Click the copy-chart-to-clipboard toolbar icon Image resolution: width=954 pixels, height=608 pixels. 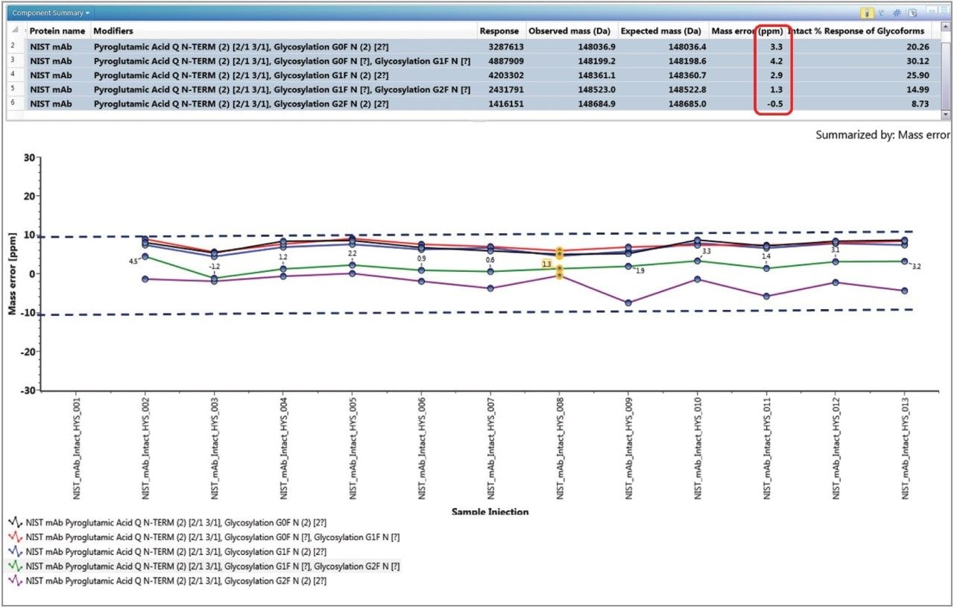point(911,12)
